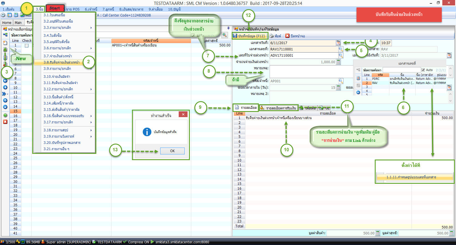Open the 8.เงินสด/ธนาคาร menu
This screenshot has width=456, height=245.
pos(131,9)
